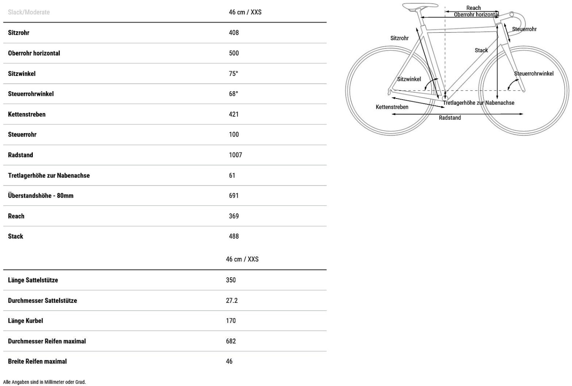Select the Oberrohr horizontal value 500
Viewport: 572px width, 386px height.
tap(234, 53)
